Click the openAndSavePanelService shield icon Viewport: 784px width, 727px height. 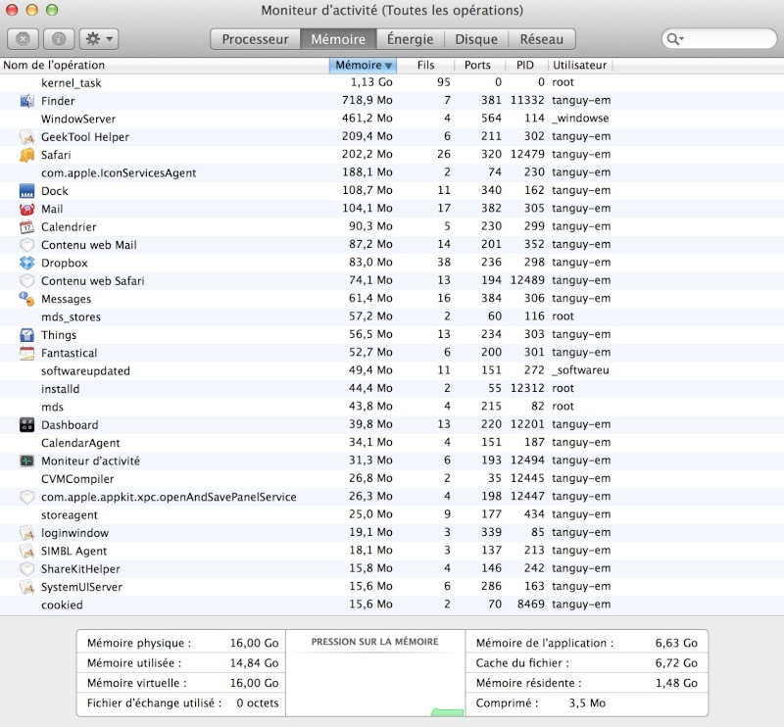[x=27, y=497]
